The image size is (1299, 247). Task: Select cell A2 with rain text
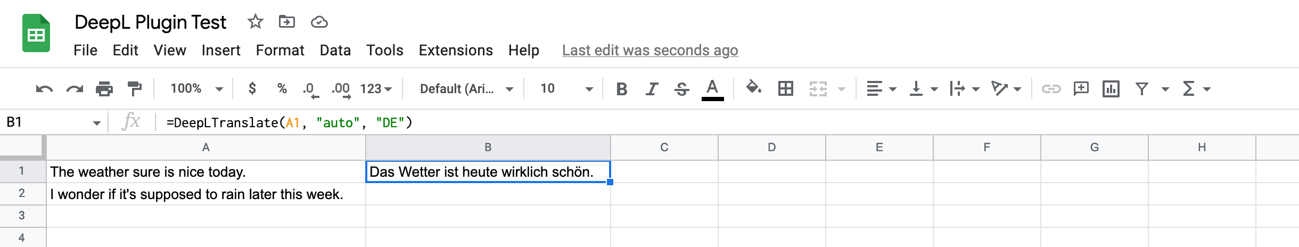[205, 194]
